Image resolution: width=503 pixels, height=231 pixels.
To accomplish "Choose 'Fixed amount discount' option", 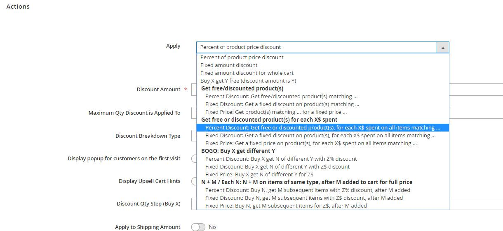I will click(322, 65).
